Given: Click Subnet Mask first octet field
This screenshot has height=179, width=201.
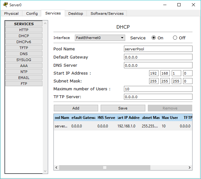Looking at the screenshot, I should [154, 81].
